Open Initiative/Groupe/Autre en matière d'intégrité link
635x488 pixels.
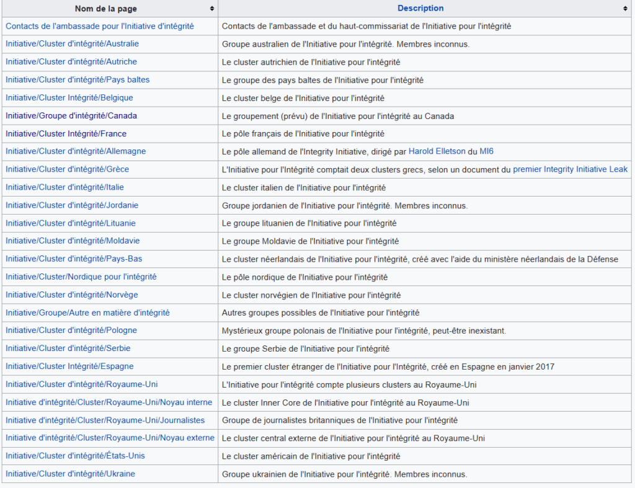coord(87,313)
